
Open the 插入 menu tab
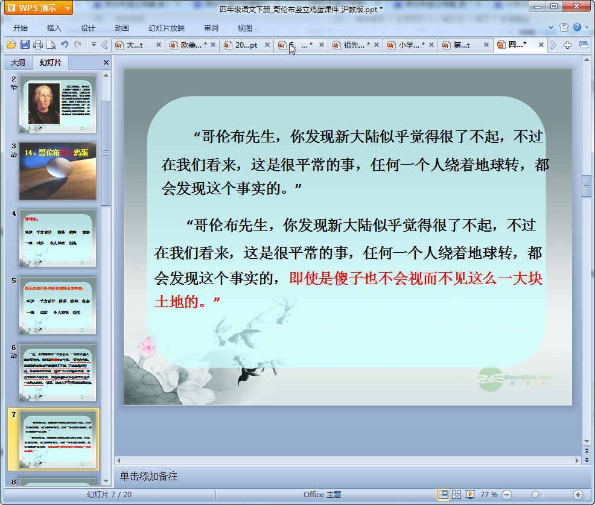point(54,28)
